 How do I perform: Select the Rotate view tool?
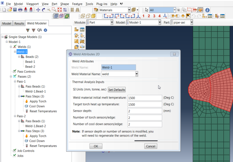point(43,10)
